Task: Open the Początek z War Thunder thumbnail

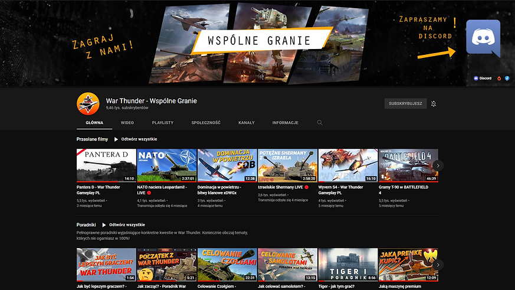Action: point(166,265)
